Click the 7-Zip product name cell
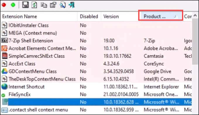Viewport: 199px width, 115px height. tap(149, 40)
